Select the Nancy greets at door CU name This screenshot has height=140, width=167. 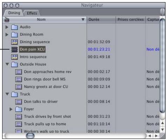click(x=46, y=87)
